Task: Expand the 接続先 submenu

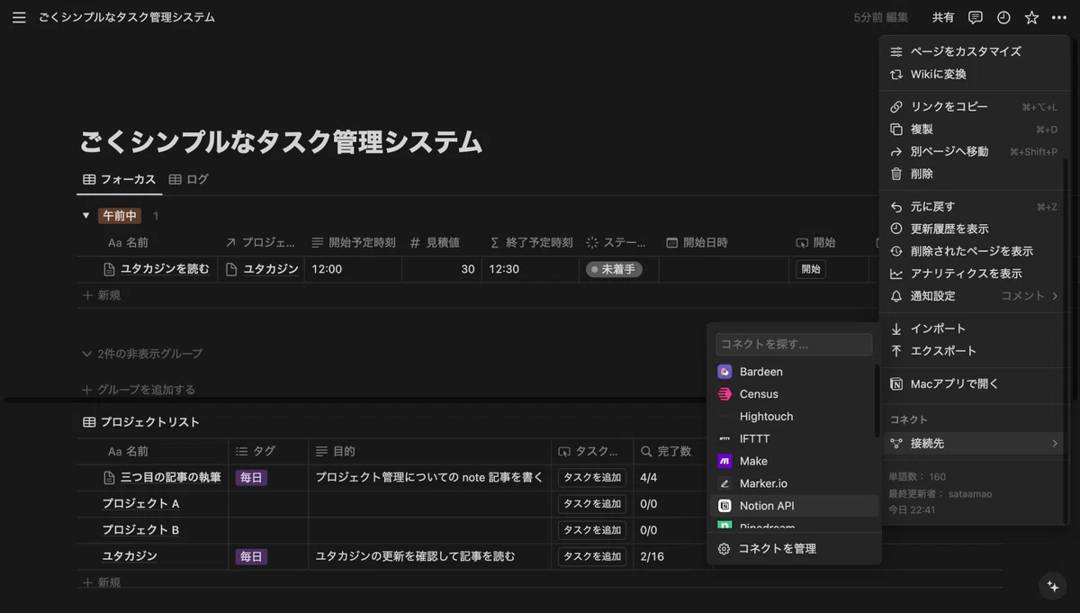Action: [x=974, y=444]
